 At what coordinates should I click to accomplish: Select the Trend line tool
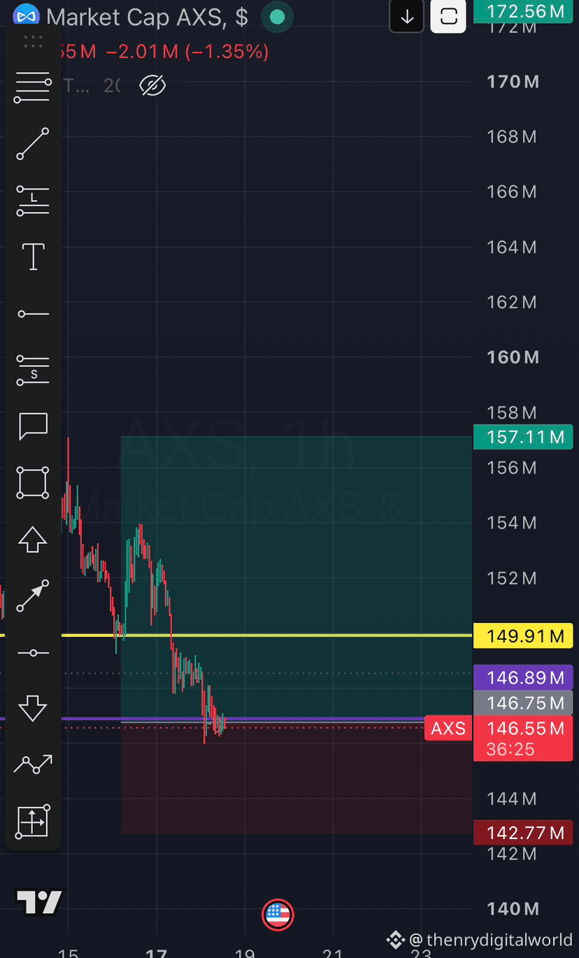pos(33,143)
